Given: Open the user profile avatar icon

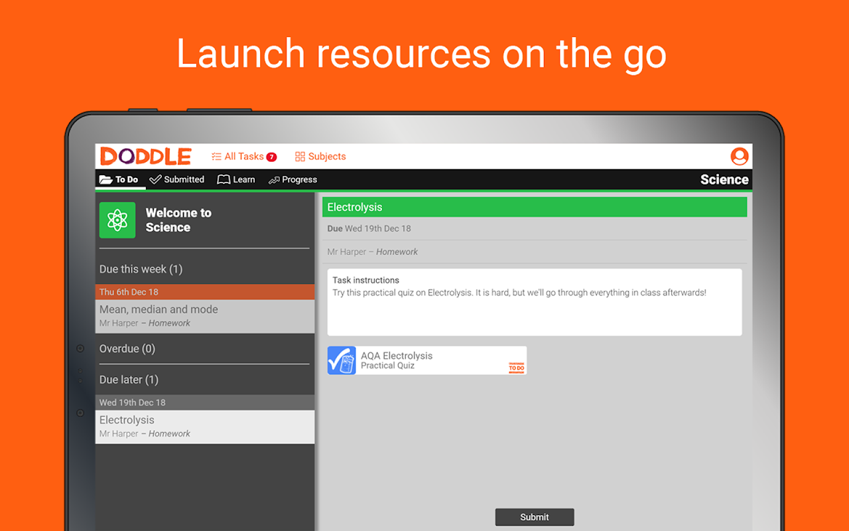Looking at the screenshot, I should [739, 156].
